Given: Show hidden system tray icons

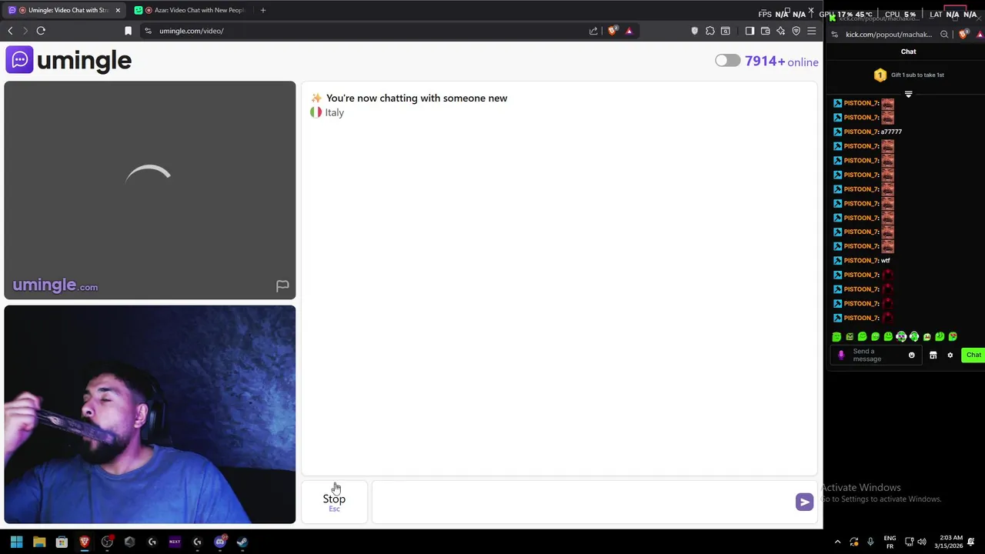Looking at the screenshot, I should pyautogui.click(x=837, y=542).
